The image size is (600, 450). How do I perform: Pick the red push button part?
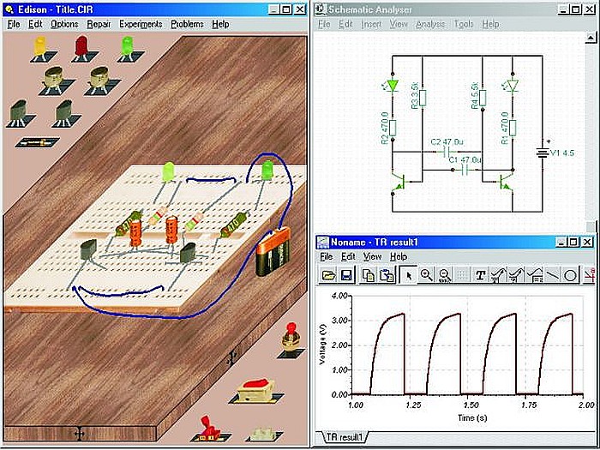(291, 340)
